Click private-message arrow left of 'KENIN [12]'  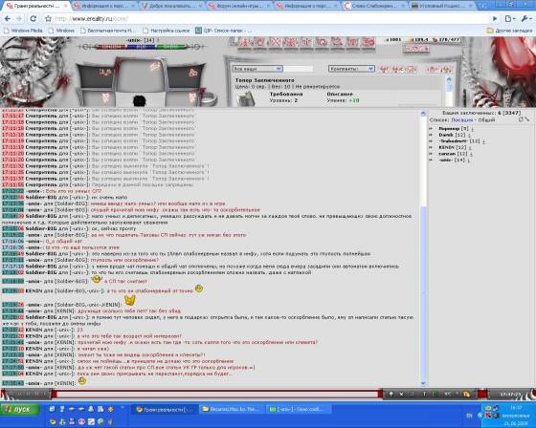[x=431, y=147]
